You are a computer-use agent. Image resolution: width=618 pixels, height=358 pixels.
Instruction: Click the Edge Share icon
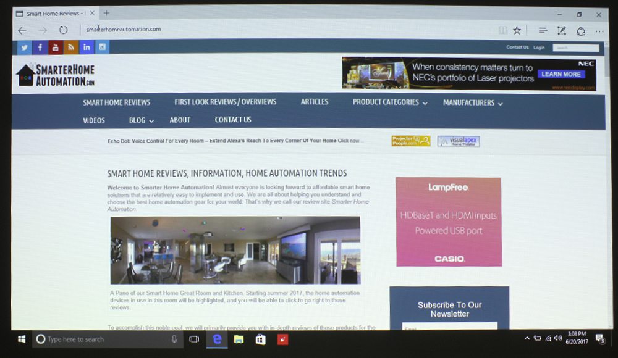[581, 31]
